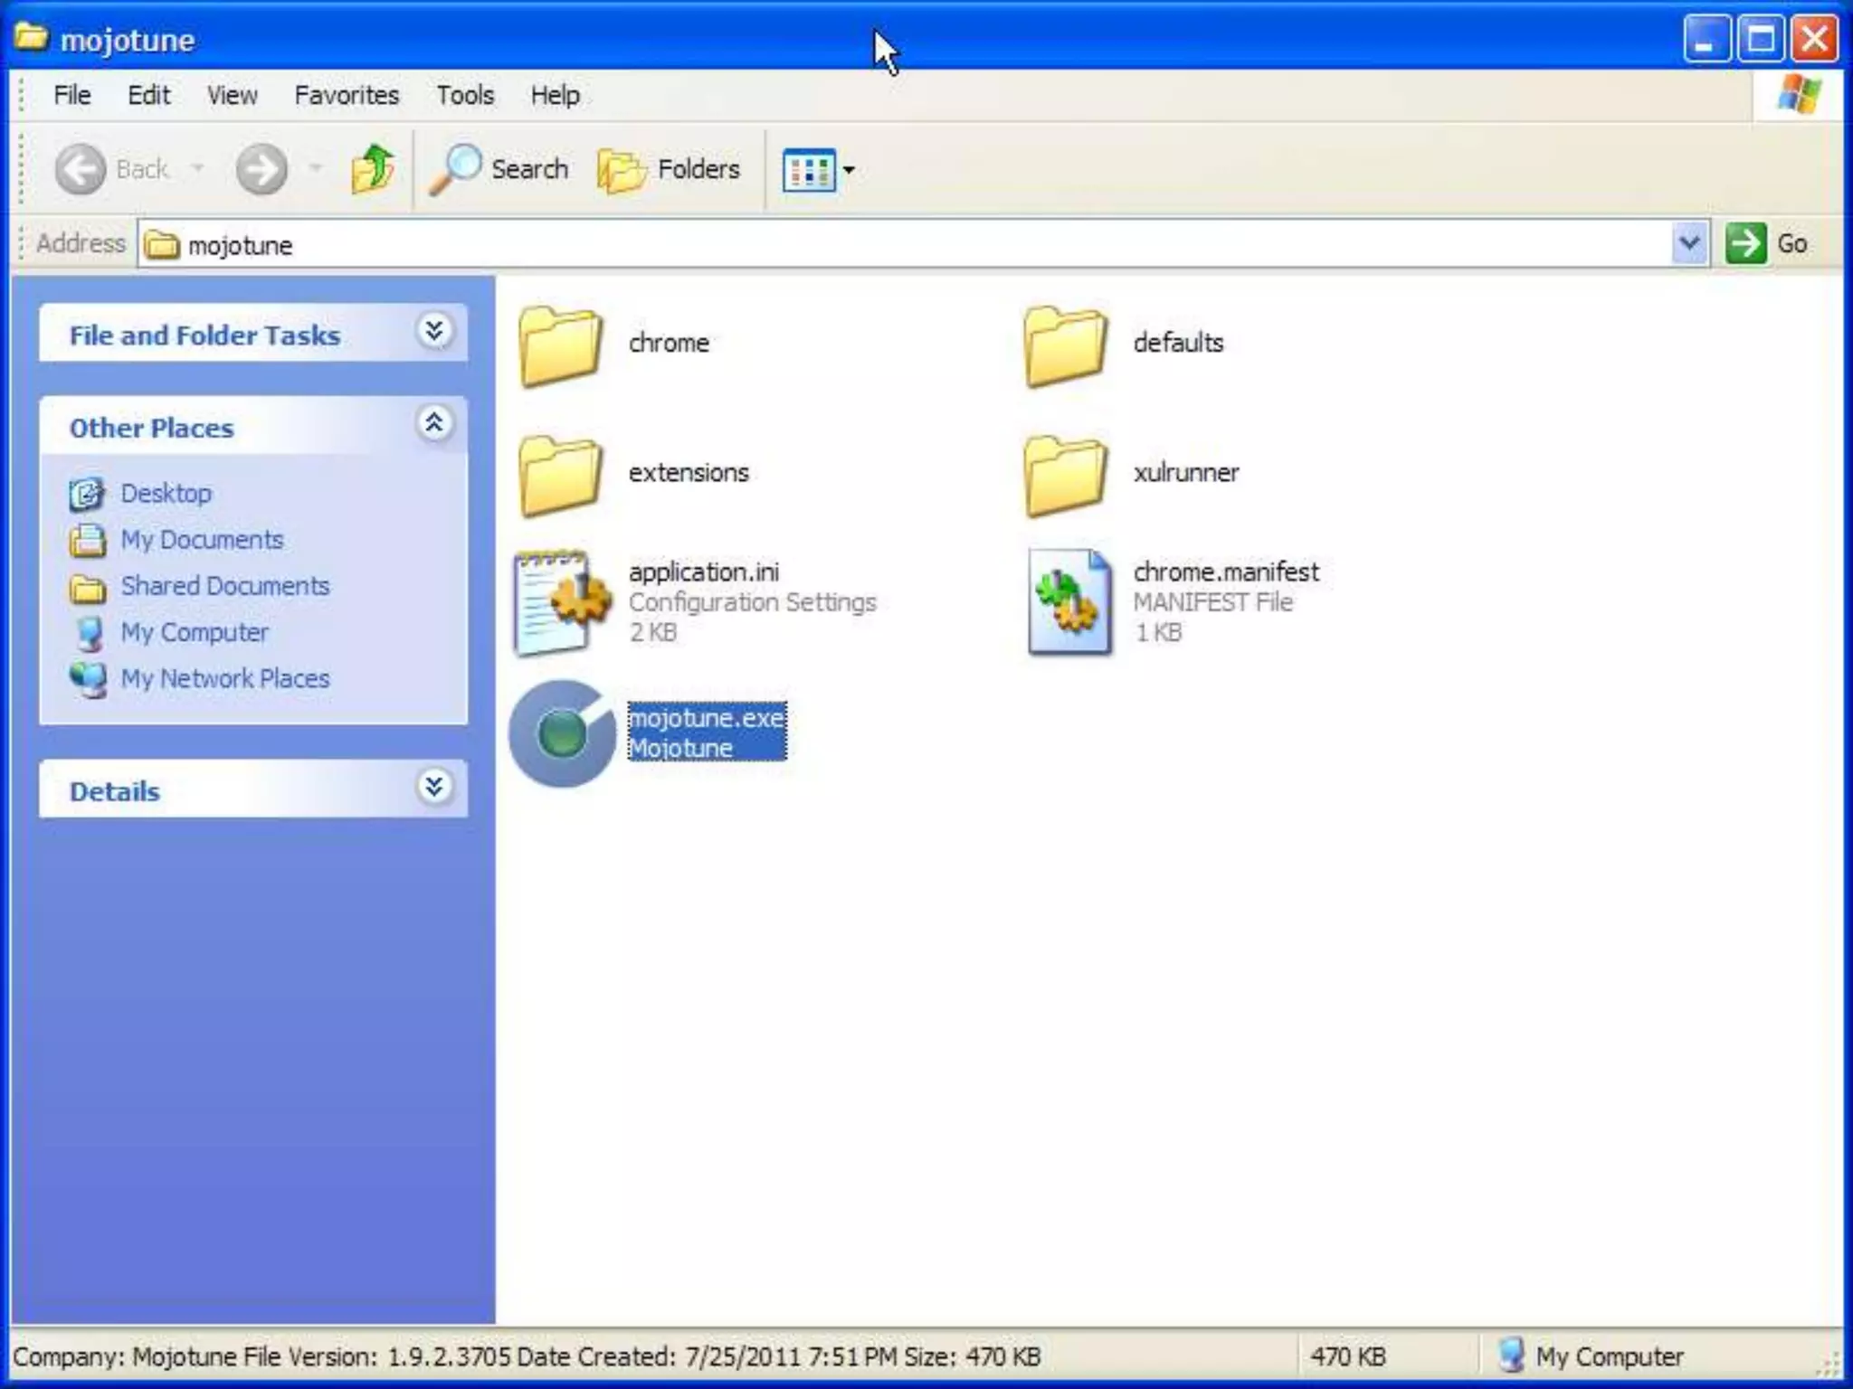This screenshot has width=1853, height=1389.
Task: Click the mojotune.exe application icon
Action: pos(563,732)
